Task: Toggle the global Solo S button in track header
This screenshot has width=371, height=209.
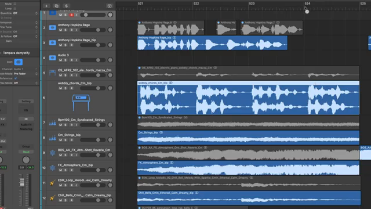Action: point(66,6)
